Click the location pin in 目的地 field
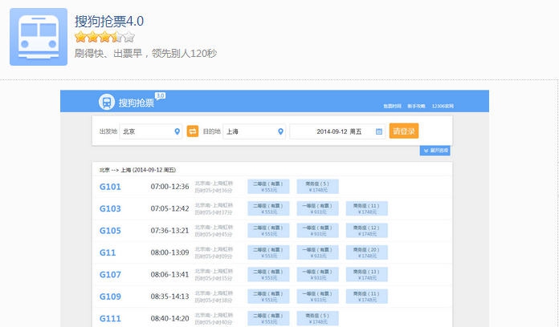This screenshot has height=327, width=559. click(280, 131)
